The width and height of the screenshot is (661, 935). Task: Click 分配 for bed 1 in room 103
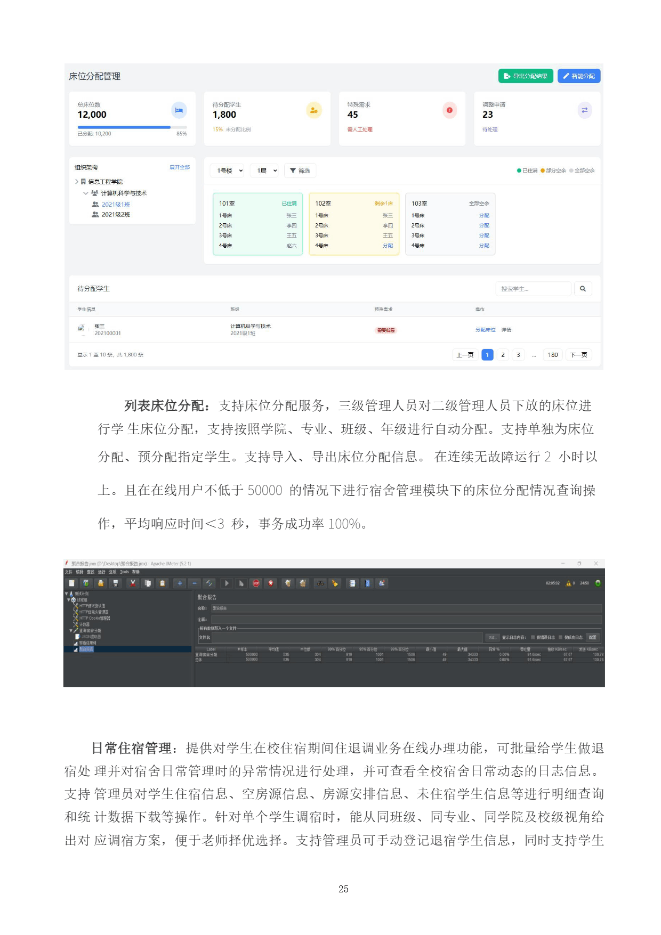click(x=484, y=216)
